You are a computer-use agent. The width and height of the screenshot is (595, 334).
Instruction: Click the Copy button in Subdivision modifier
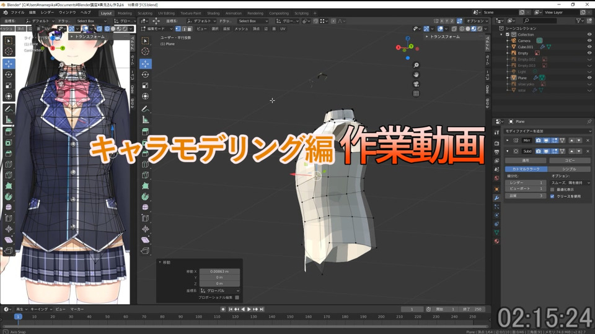570,161
